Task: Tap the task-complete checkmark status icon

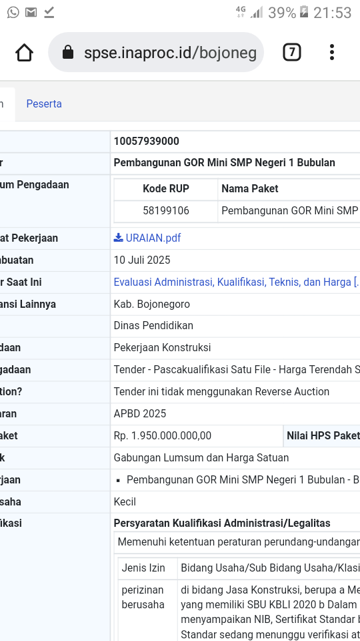Action: point(49,12)
